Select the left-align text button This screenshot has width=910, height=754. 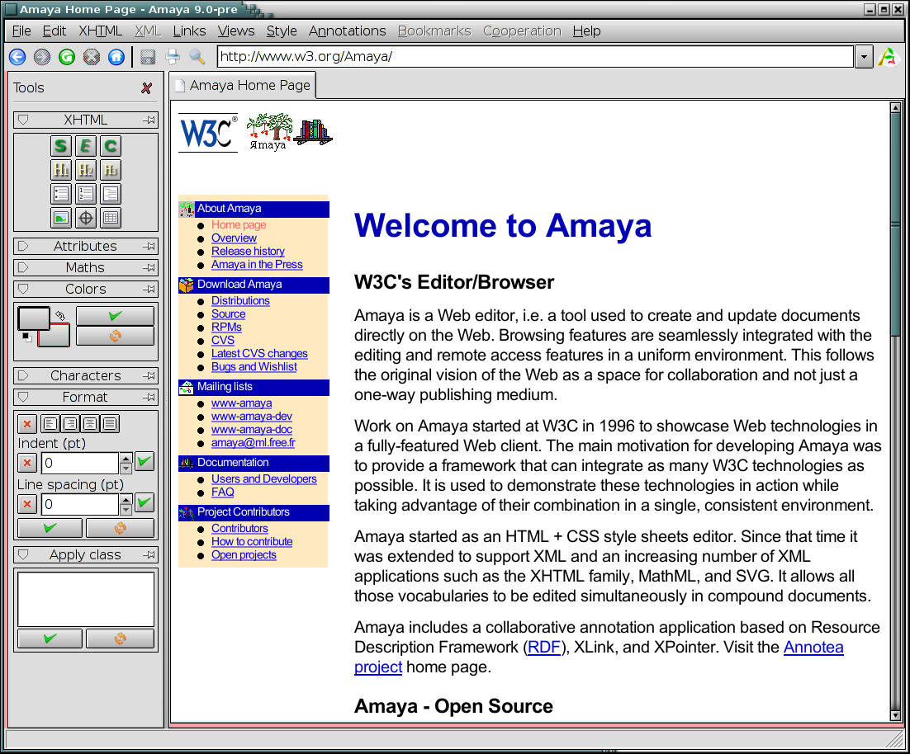click(50, 424)
